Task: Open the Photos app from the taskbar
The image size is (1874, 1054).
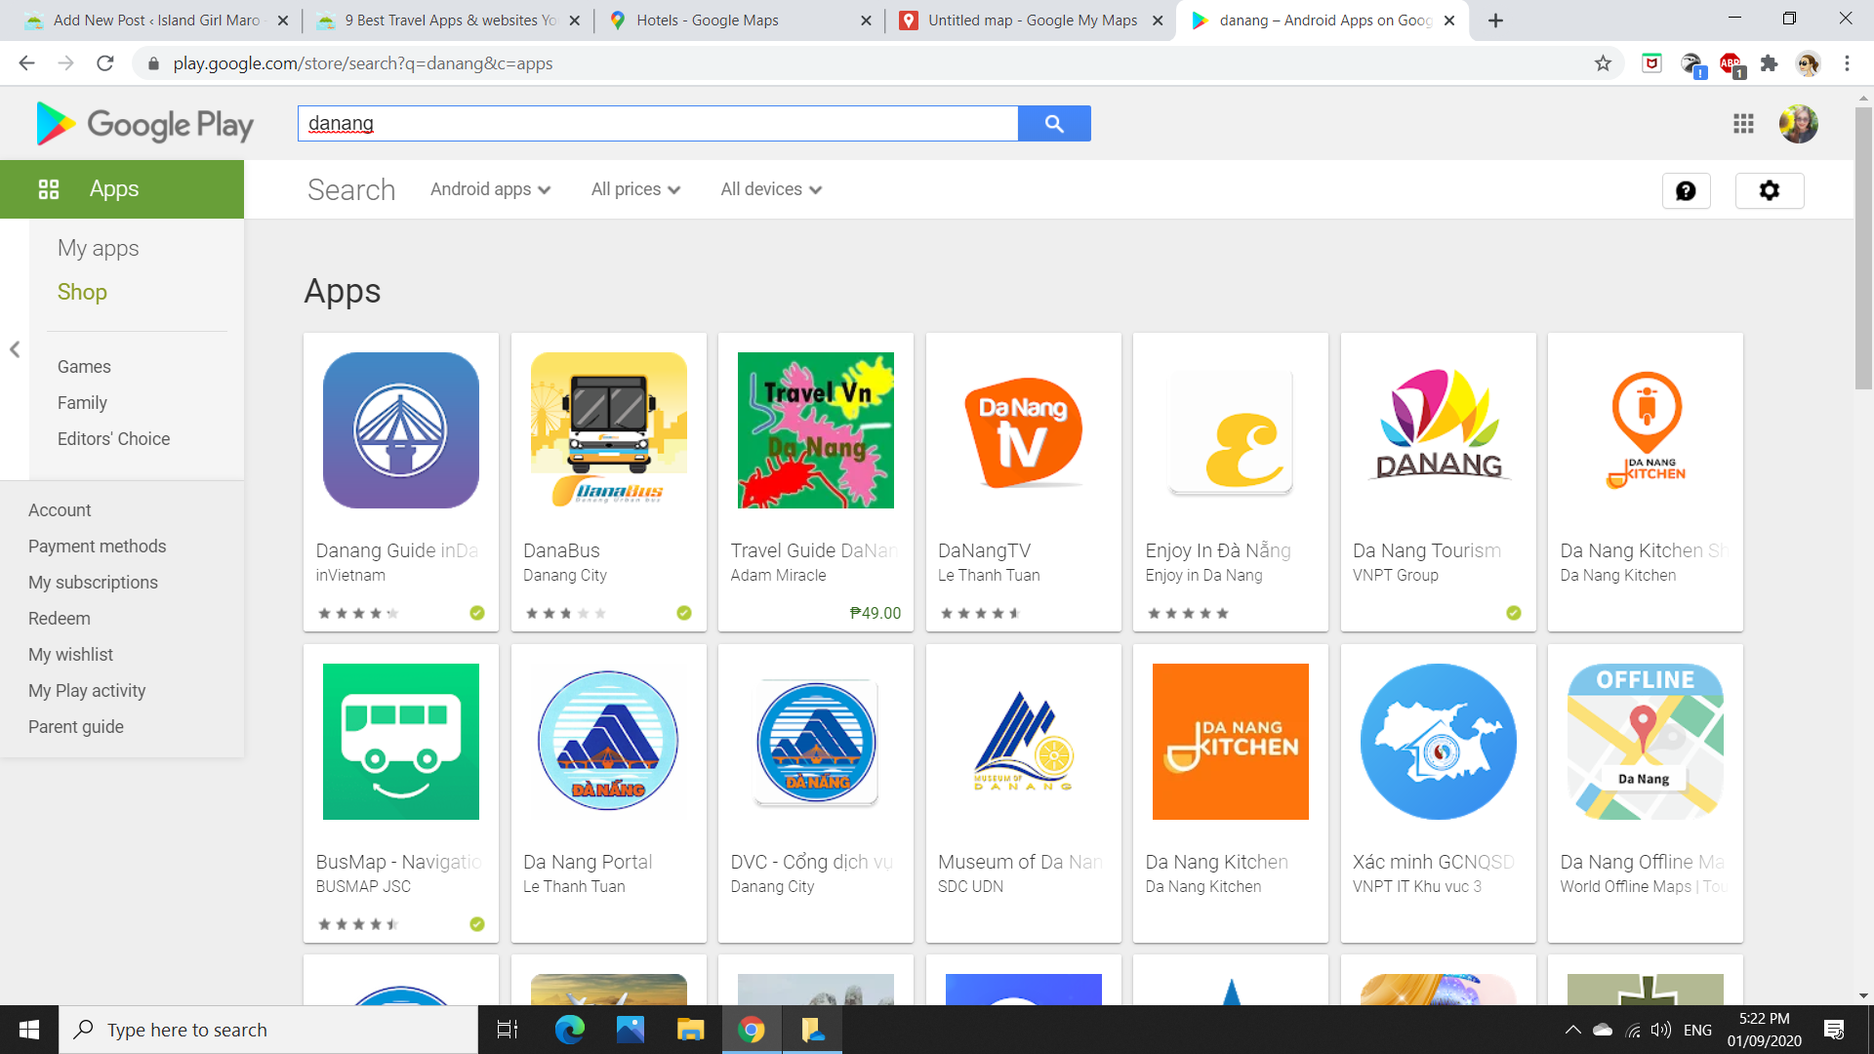Action: pos(631,1030)
